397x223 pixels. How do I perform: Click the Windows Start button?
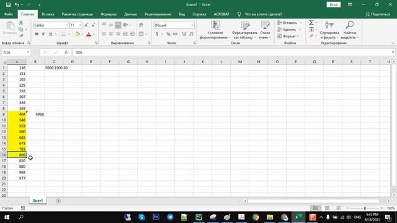(x=7, y=217)
